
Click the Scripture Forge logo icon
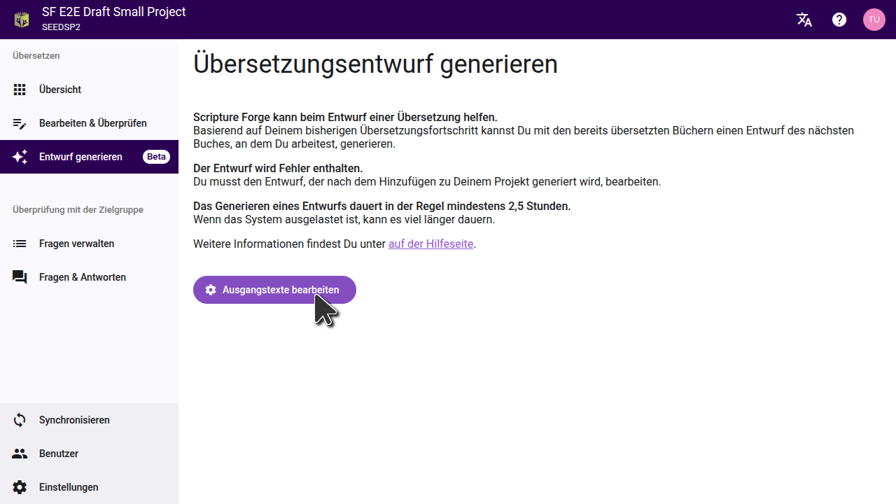click(x=22, y=20)
